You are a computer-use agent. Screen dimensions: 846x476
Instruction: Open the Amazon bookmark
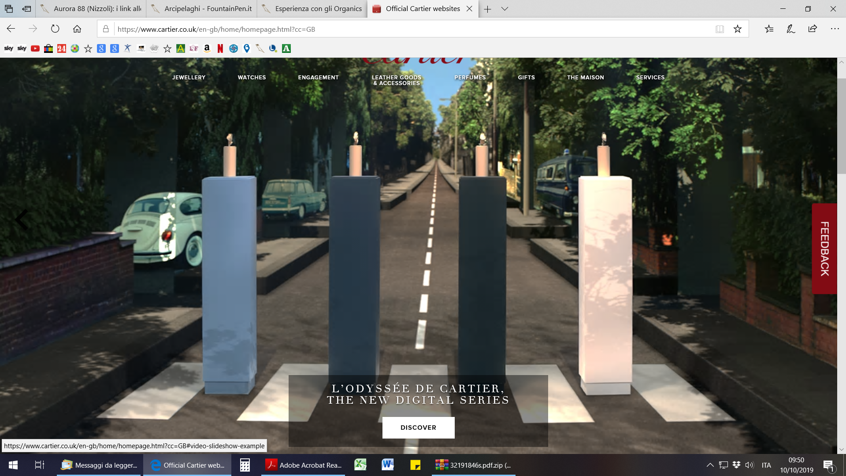point(207,48)
